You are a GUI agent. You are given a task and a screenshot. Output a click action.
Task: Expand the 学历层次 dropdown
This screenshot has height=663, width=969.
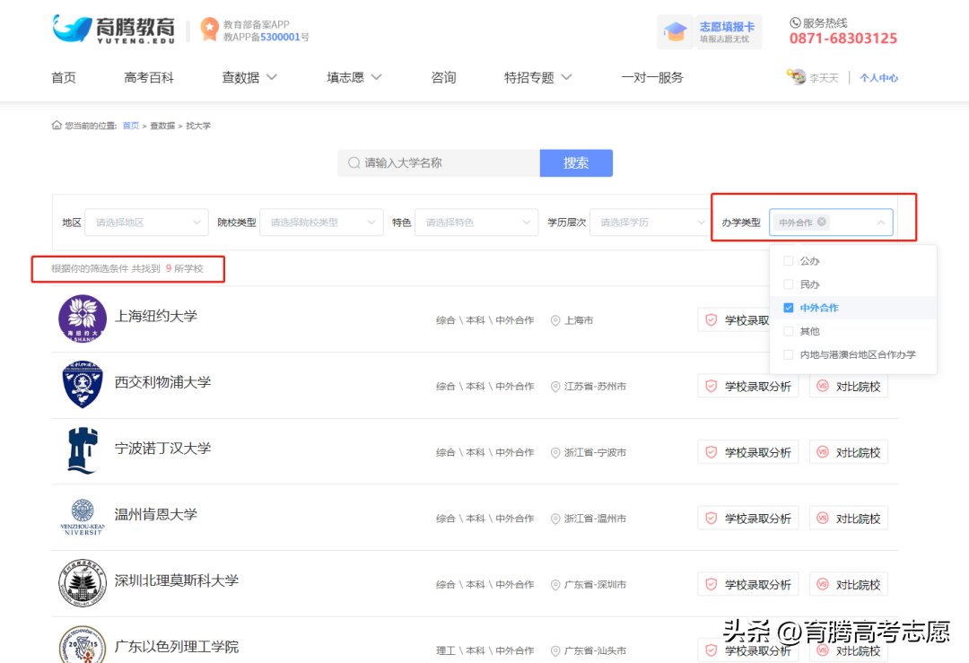point(649,222)
